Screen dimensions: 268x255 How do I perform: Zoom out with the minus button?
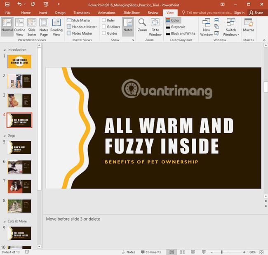[212, 252]
